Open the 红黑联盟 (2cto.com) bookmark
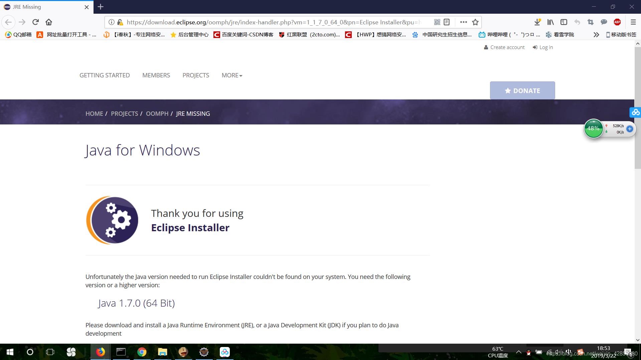This screenshot has height=360, width=641. [309, 34]
